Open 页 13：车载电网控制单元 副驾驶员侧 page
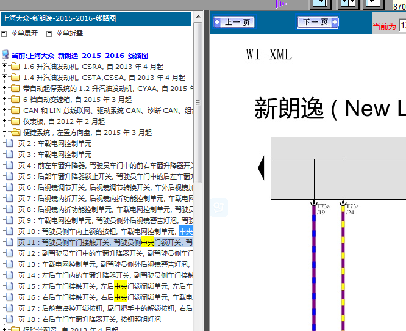 [104, 264]
